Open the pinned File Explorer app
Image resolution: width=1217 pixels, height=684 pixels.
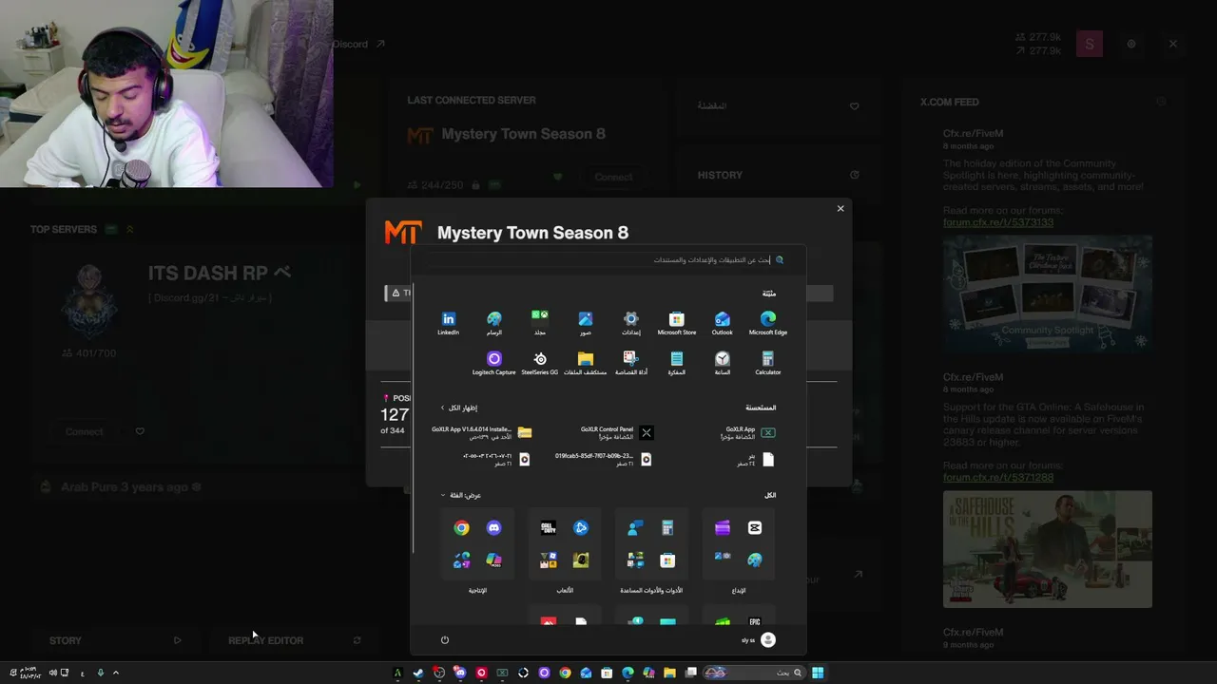coord(586,363)
